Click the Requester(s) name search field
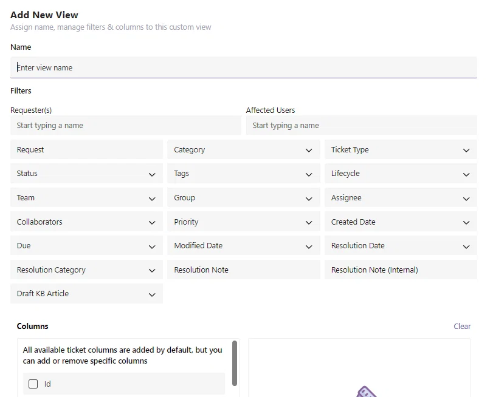This screenshot has width=493, height=397. pyautogui.click(x=126, y=125)
